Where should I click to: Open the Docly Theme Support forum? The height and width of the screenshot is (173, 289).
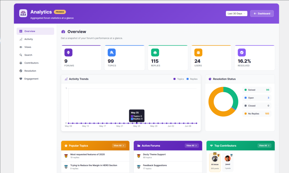tap(154, 154)
